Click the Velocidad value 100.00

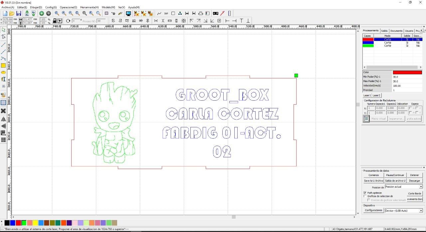click(x=407, y=86)
